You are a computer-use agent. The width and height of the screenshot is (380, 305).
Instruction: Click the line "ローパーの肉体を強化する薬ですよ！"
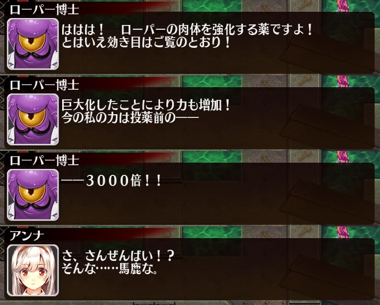coord(216,30)
